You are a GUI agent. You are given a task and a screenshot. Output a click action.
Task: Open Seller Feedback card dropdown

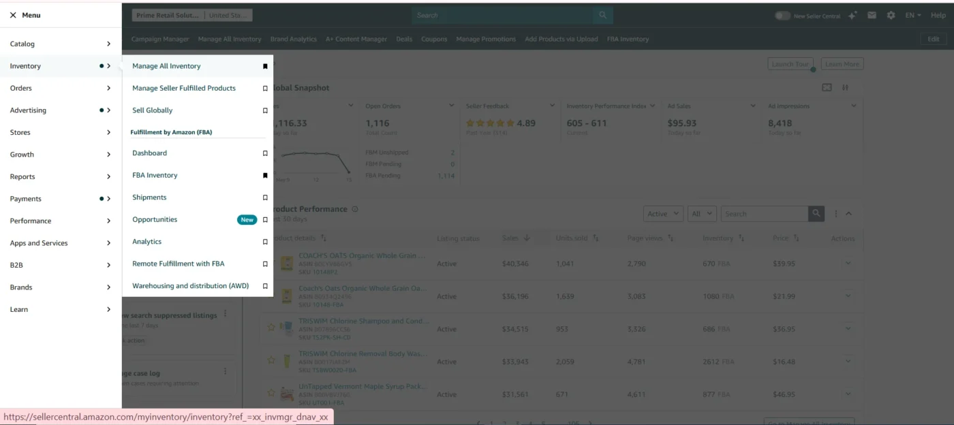(x=552, y=106)
